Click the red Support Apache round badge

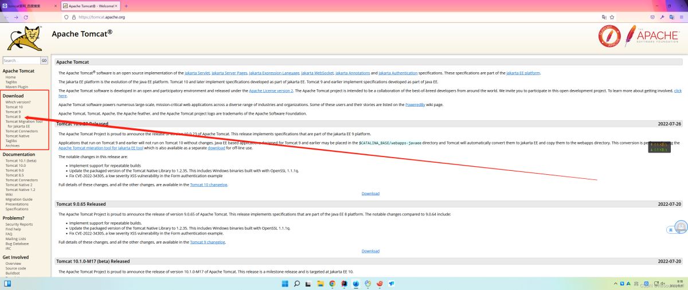coord(610,36)
